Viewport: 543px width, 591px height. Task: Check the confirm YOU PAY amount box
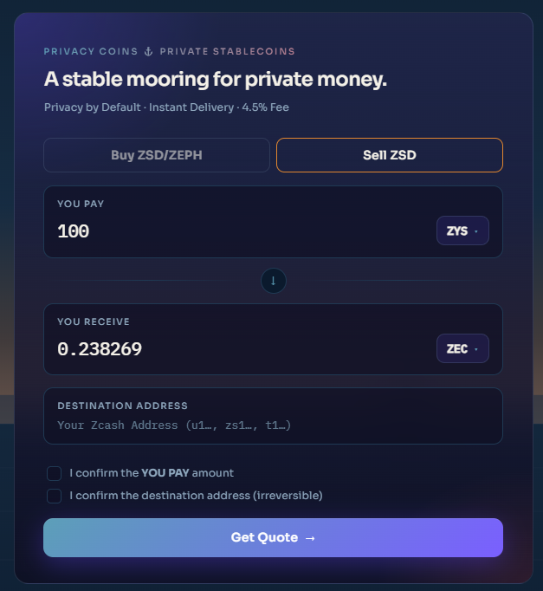pos(55,473)
